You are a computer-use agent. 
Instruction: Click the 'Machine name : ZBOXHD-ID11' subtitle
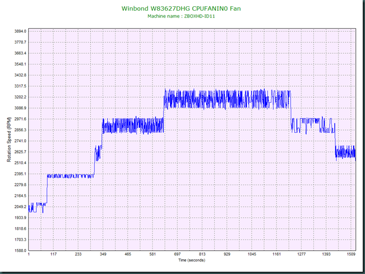[x=181, y=16]
